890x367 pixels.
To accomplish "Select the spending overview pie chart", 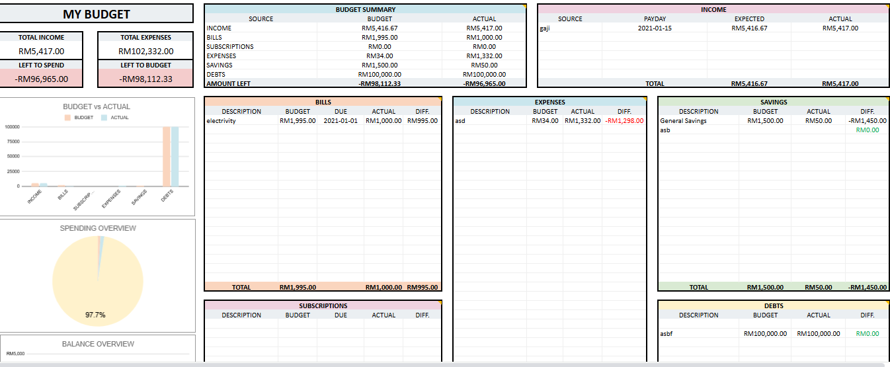I will tap(97, 280).
